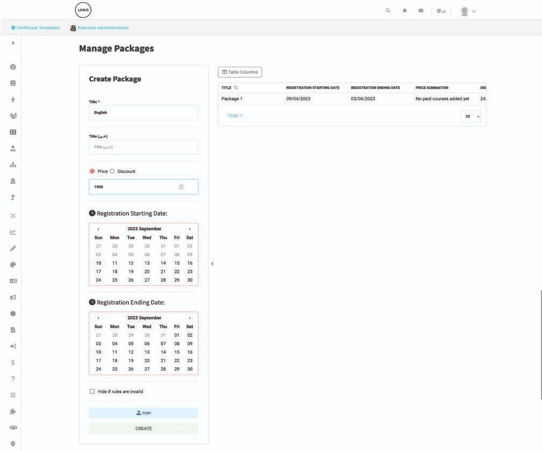Click the Arabic Title input field
The height and width of the screenshot is (451, 542).
[144, 147]
